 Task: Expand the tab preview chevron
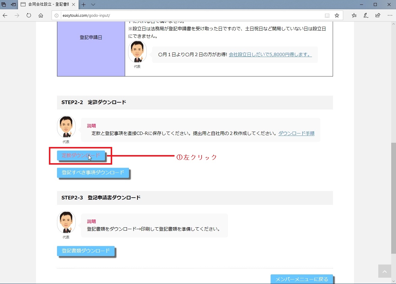(x=93, y=4)
